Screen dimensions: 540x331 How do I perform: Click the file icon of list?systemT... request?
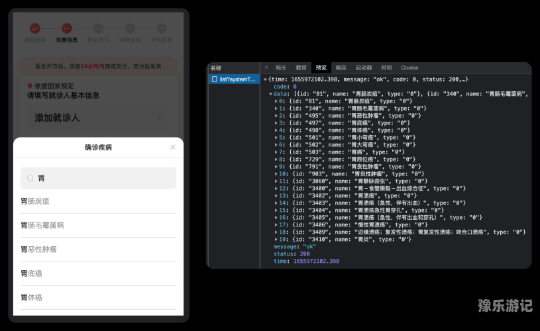pyautogui.click(x=214, y=79)
